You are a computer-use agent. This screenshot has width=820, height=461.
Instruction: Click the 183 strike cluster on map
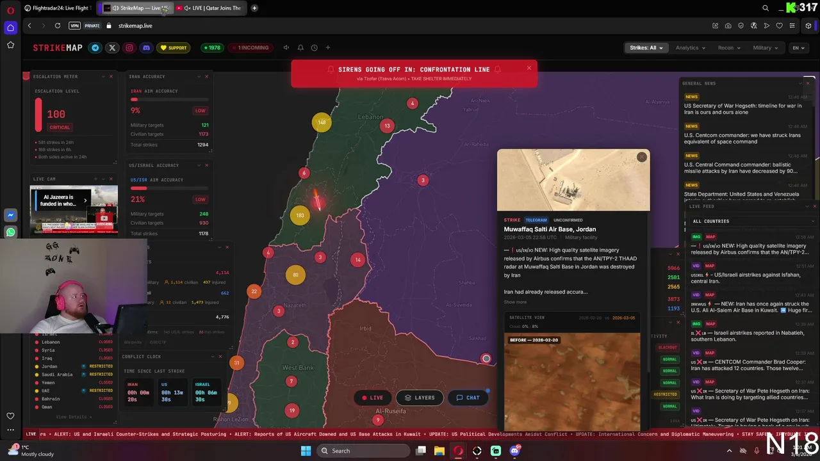pos(300,215)
